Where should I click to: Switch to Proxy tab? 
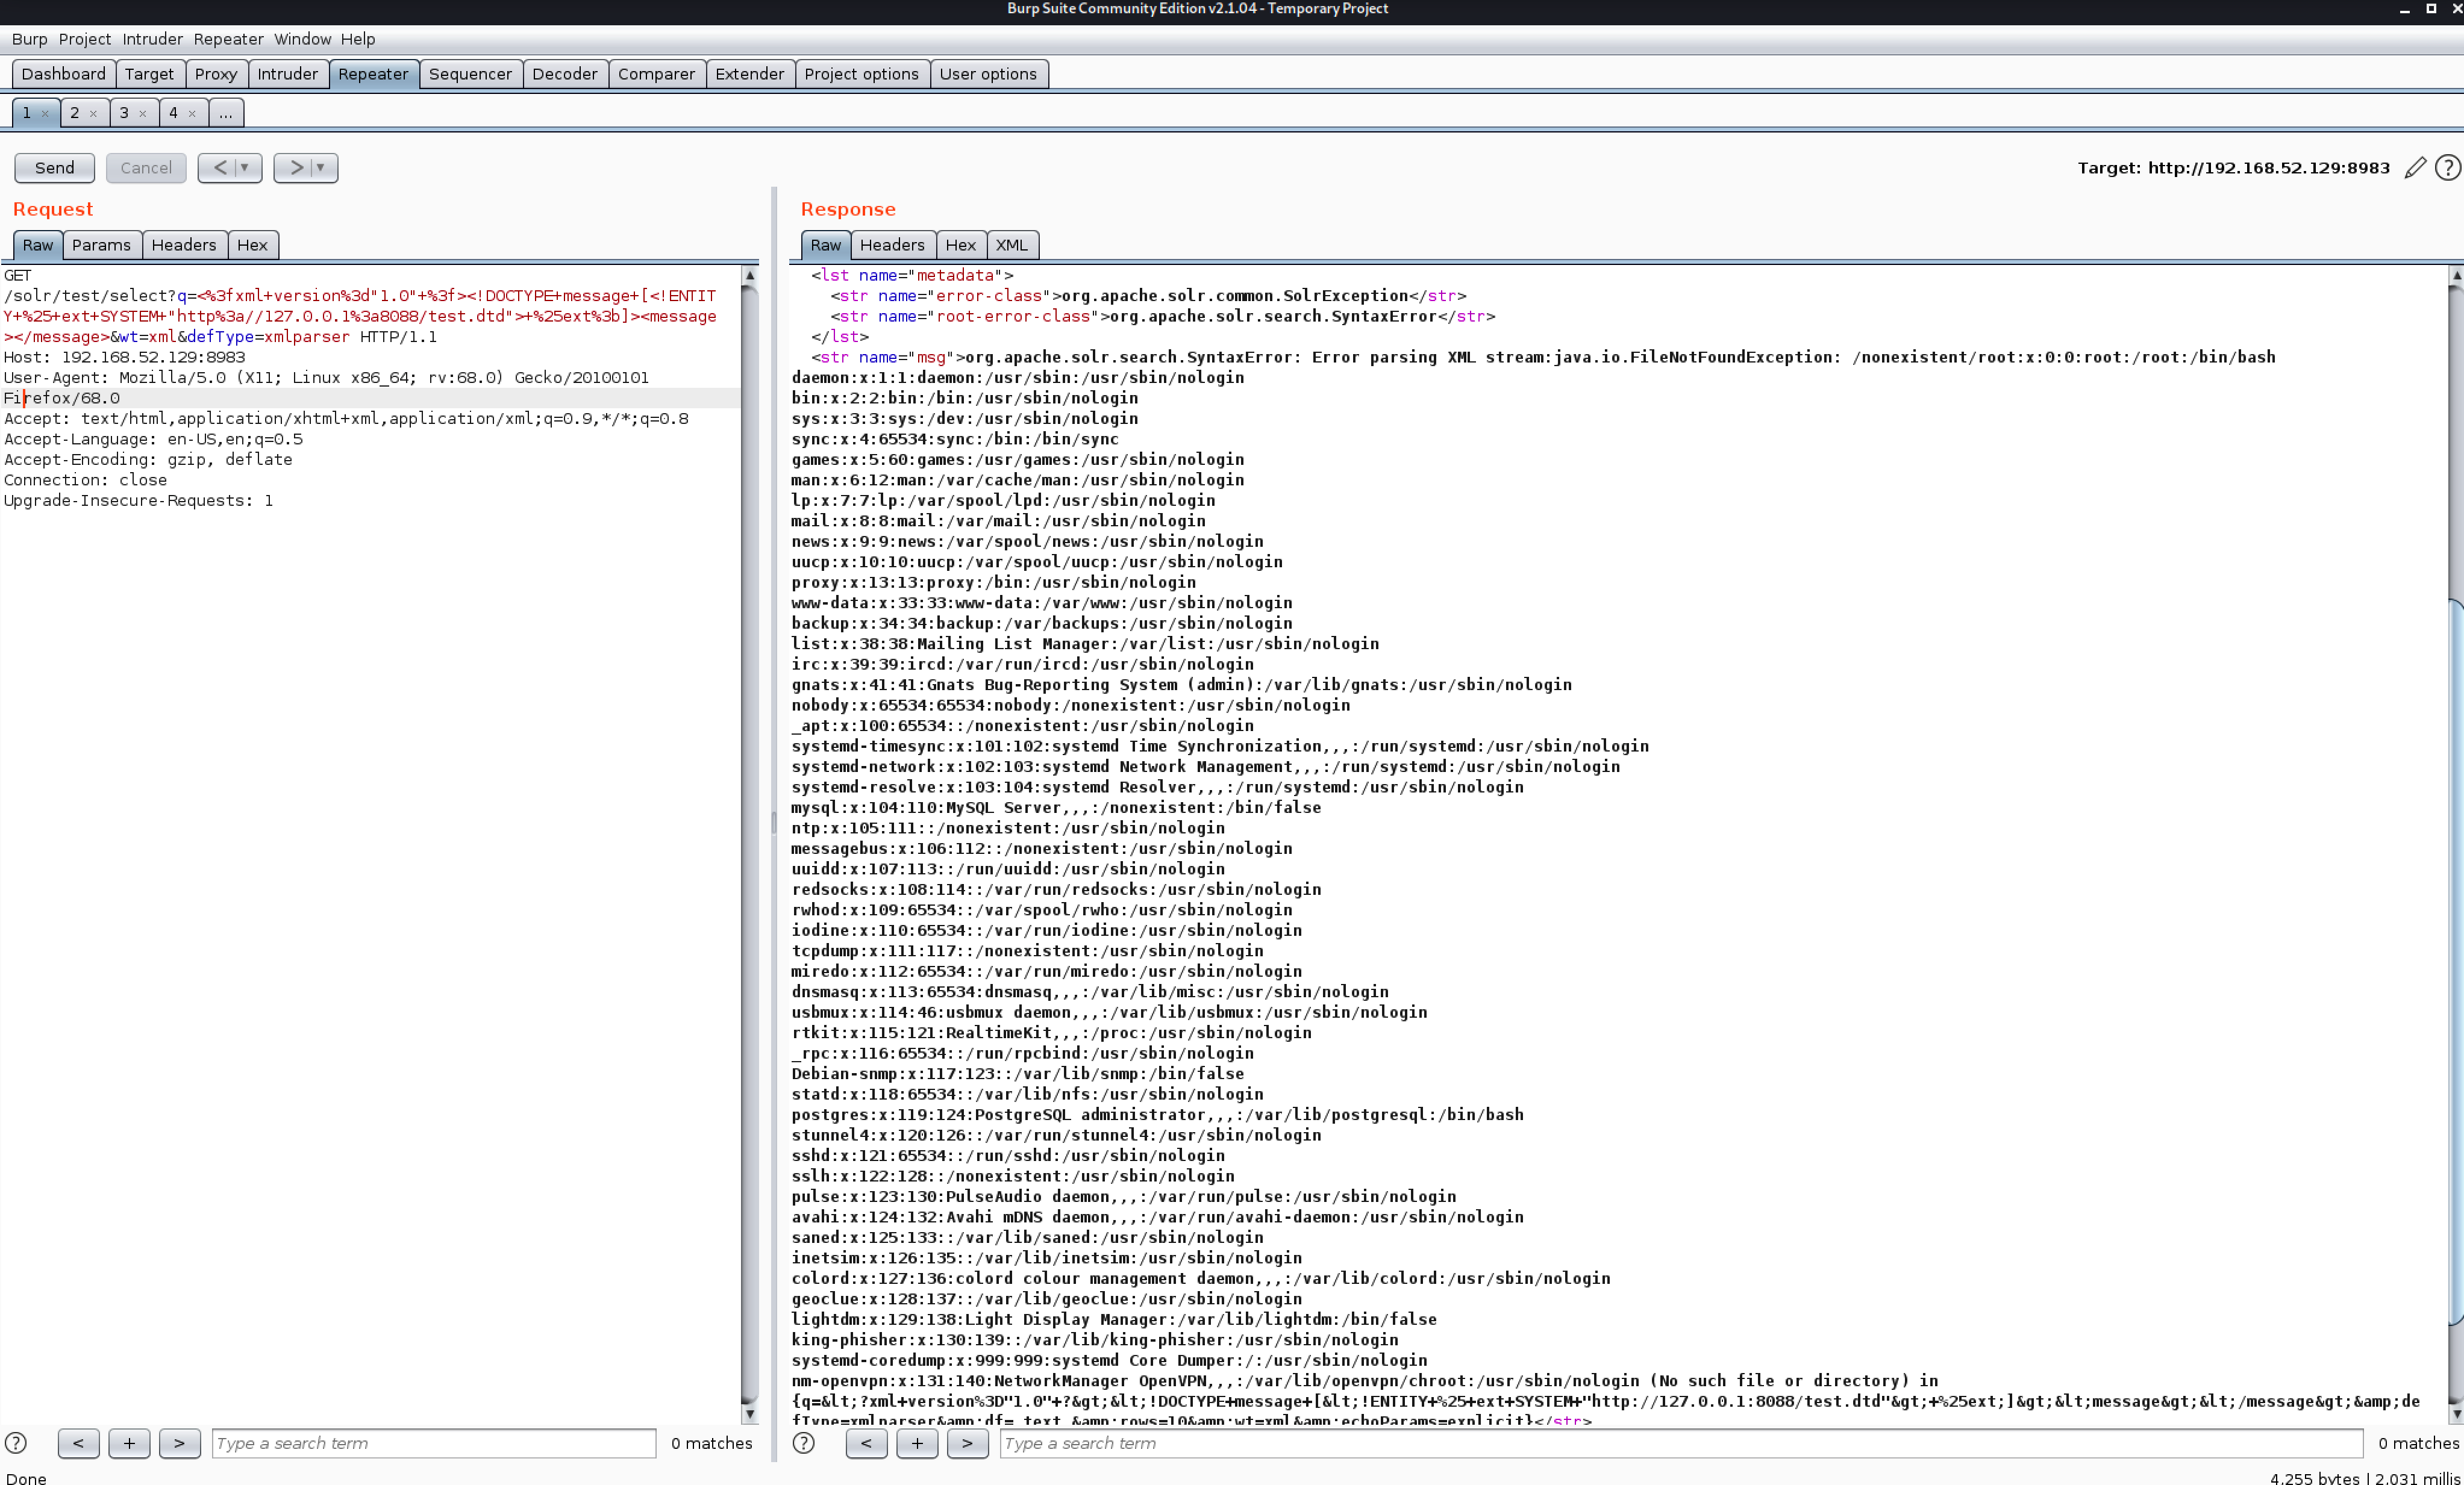click(216, 74)
